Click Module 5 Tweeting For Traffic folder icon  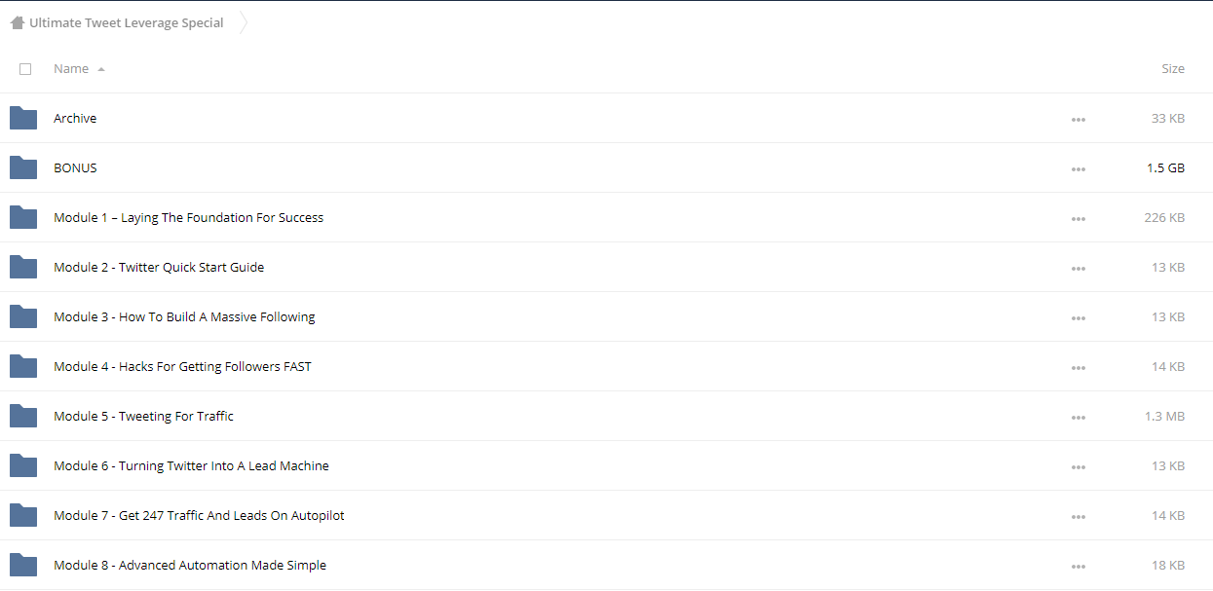[23, 416]
